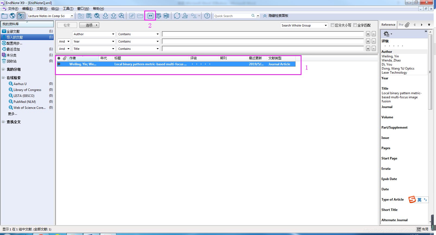Image resolution: width=436 pixels, height=235 pixels.
Task: Open the Online Search magnifier-globe icon
Action: (x=97, y=16)
